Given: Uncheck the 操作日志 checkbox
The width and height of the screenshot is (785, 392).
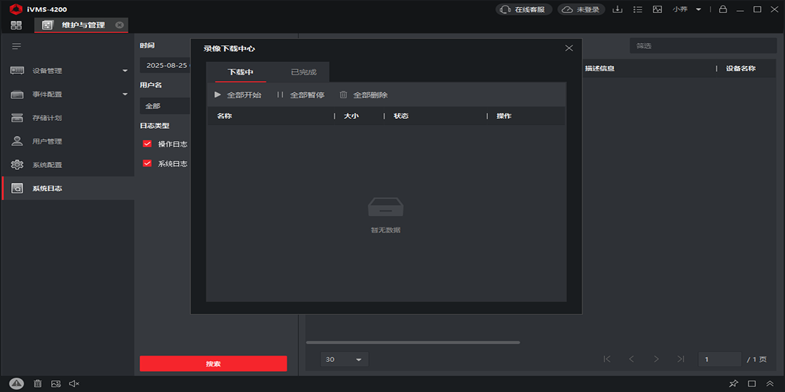Looking at the screenshot, I should 147,144.
